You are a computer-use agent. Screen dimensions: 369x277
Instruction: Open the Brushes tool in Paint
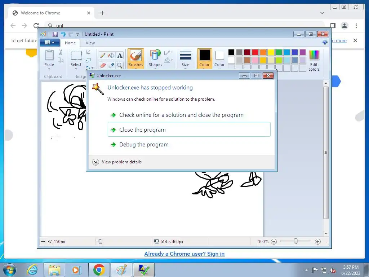tap(135, 58)
